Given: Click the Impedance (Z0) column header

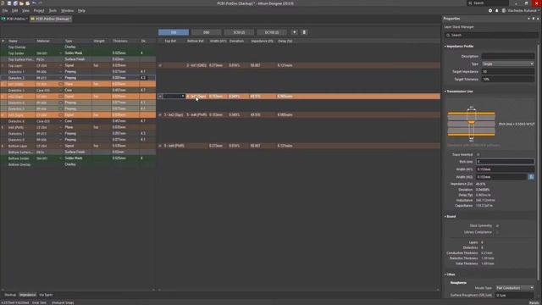Looking at the screenshot, I should 262,41.
